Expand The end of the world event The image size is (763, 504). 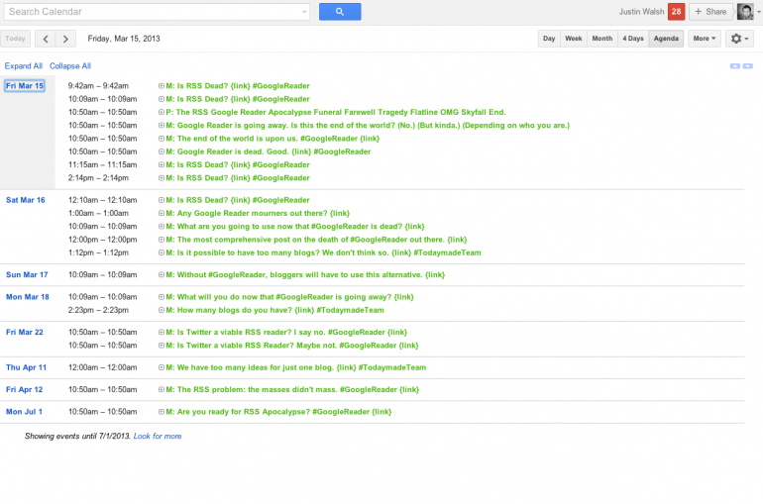pos(162,139)
